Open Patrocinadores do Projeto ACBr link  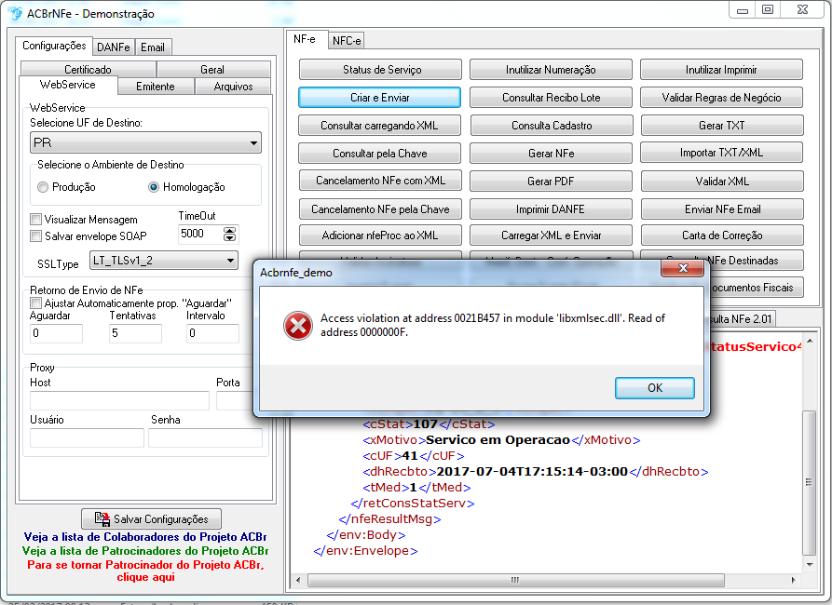[x=145, y=550]
